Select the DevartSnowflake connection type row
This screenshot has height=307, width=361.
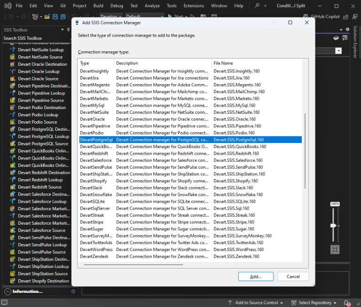point(190,195)
